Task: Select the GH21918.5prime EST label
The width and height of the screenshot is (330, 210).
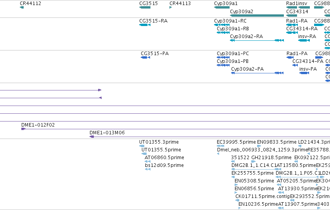Action: [x=271, y=158]
